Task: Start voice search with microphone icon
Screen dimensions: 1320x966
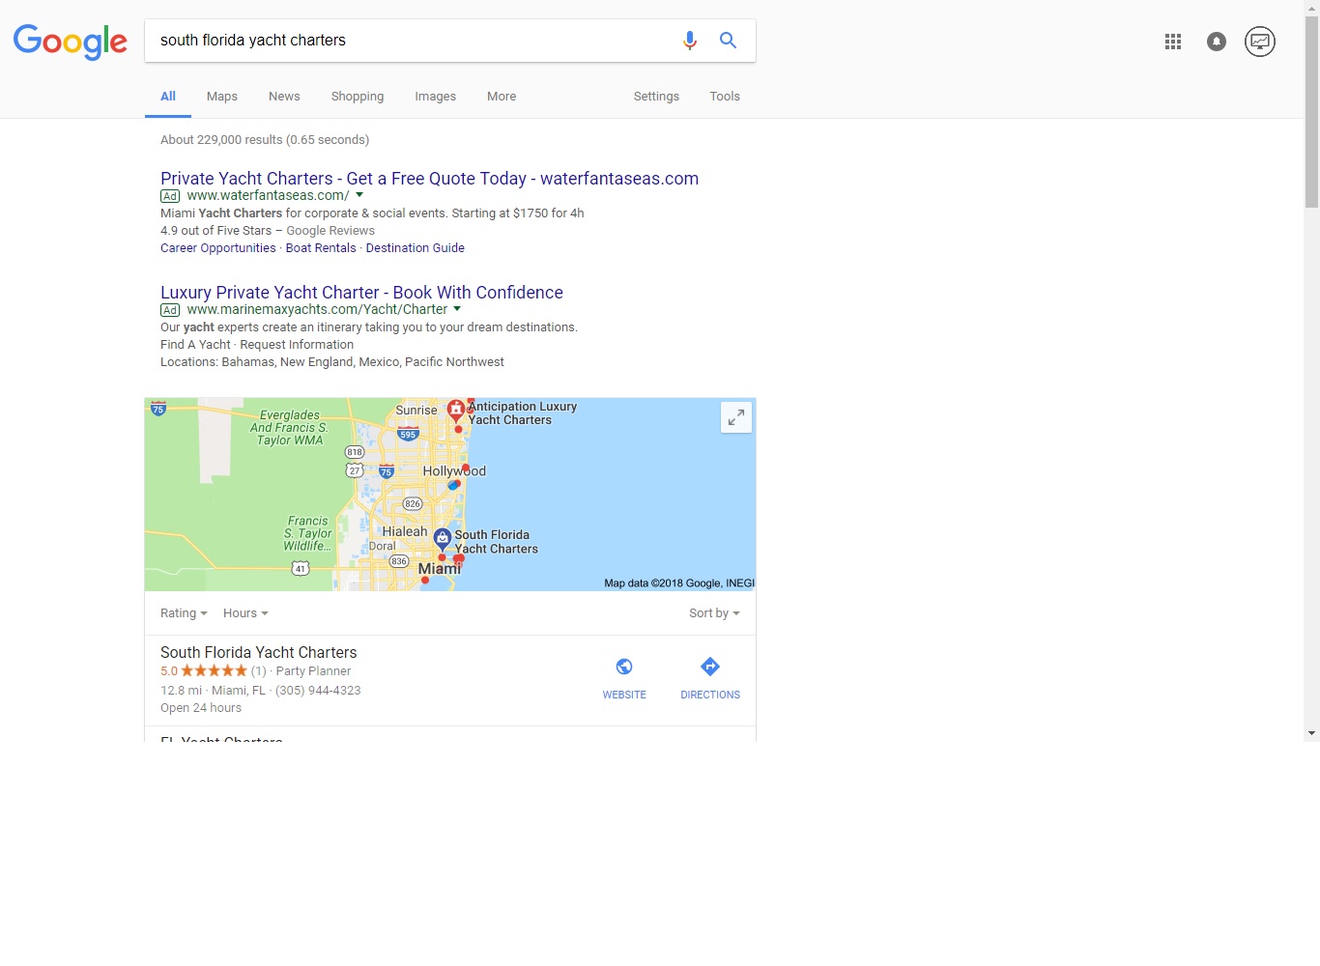Action: 689,41
